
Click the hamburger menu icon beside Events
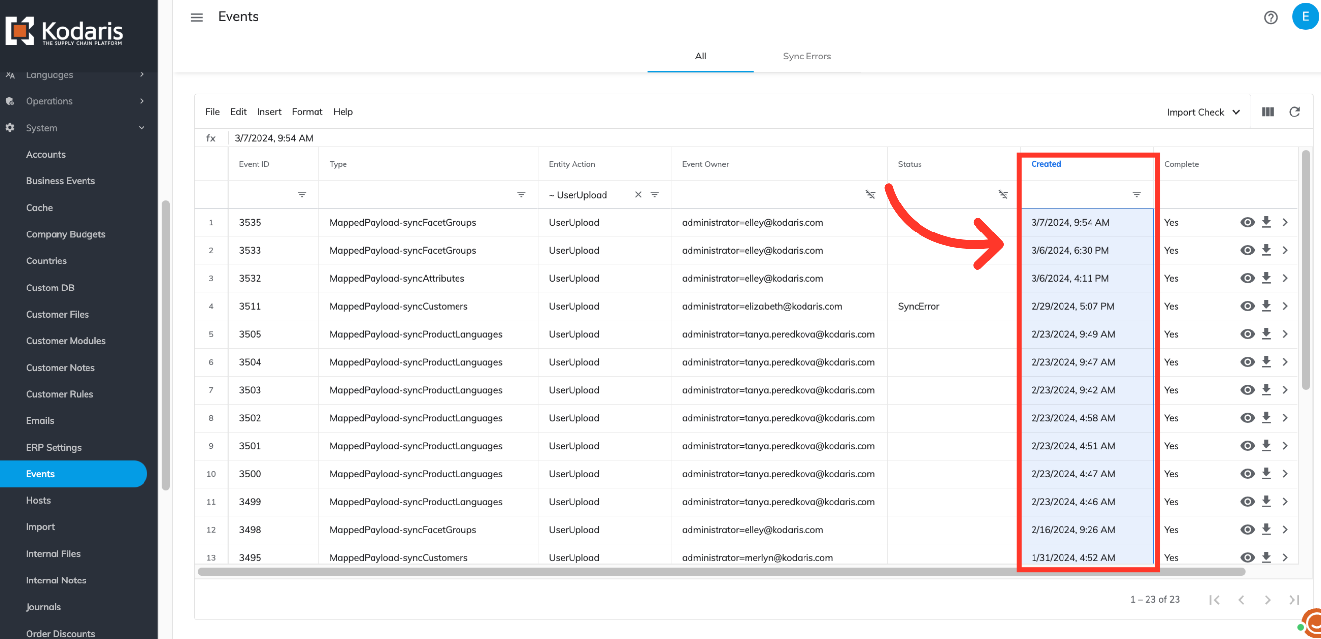(x=197, y=17)
